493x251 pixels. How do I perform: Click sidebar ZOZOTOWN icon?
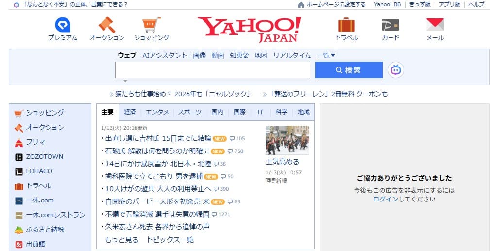[x=19, y=157]
